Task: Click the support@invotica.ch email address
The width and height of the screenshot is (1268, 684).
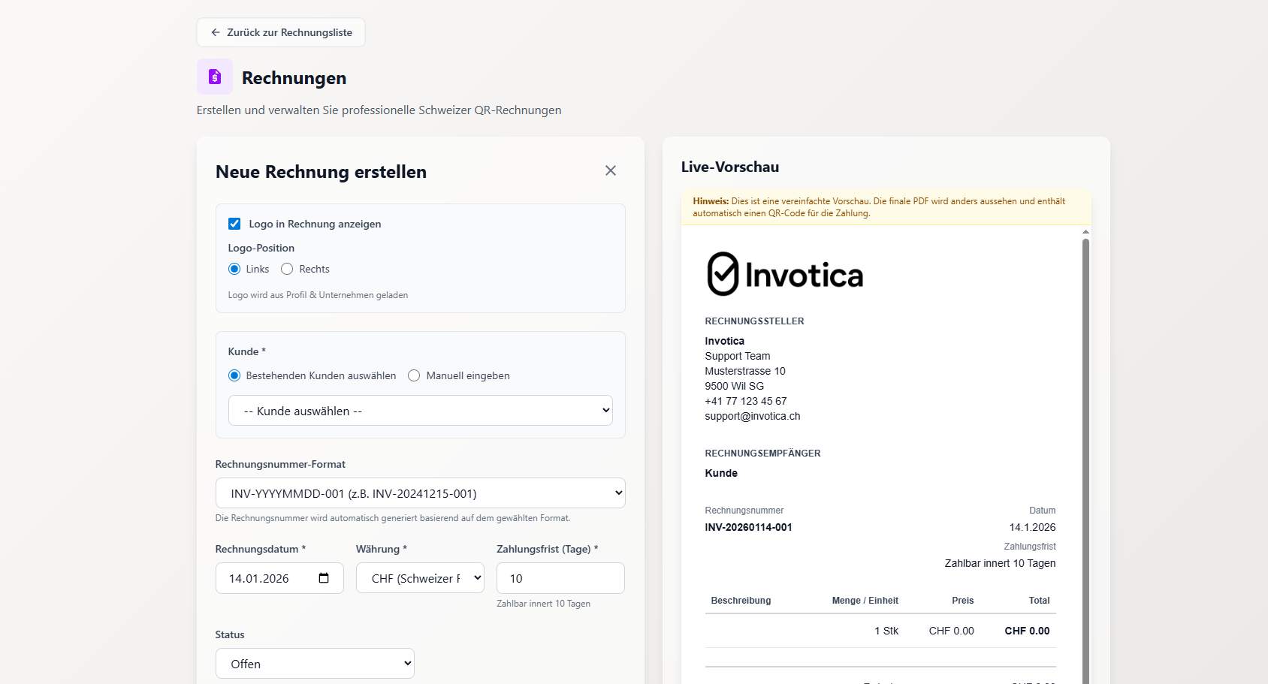Action: (x=753, y=416)
